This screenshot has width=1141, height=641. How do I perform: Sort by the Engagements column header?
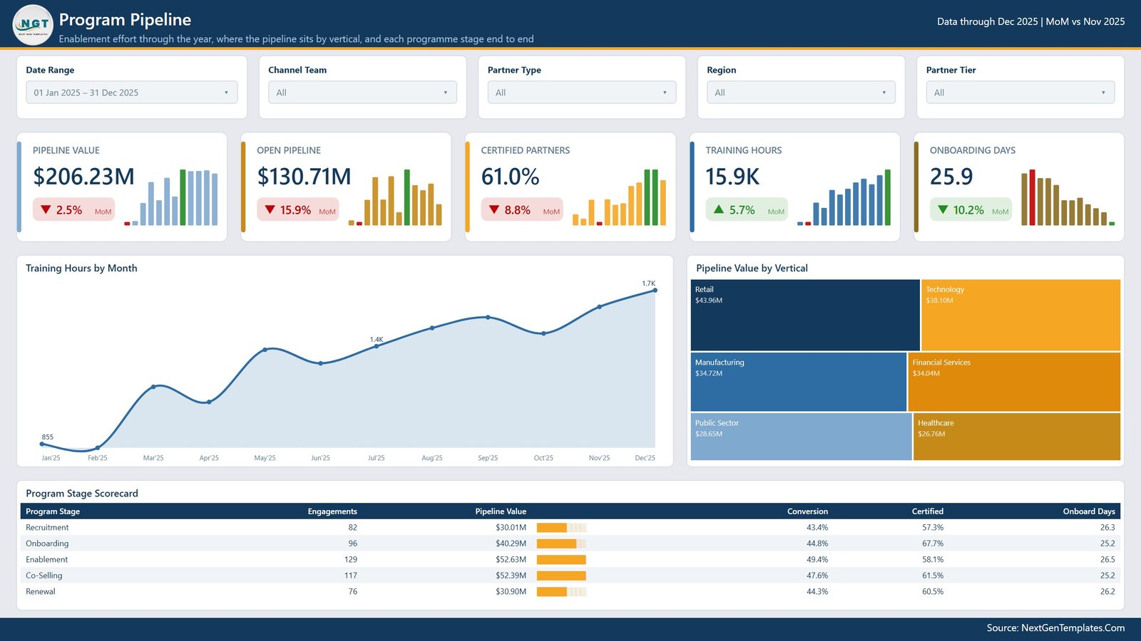[332, 511]
